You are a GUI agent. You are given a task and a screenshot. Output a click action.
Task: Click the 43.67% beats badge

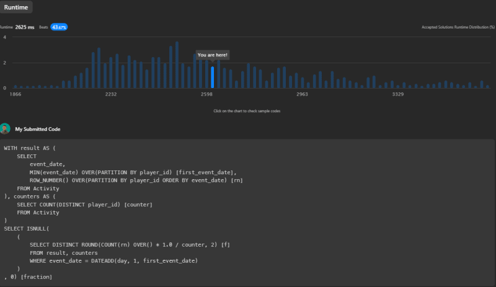(x=59, y=27)
